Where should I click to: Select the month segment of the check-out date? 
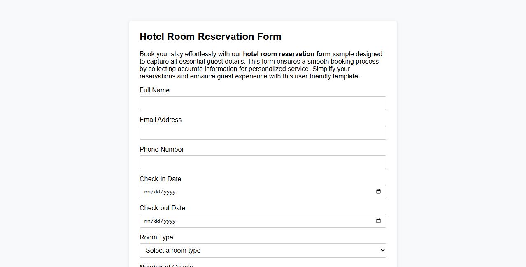tap(147, 221)
